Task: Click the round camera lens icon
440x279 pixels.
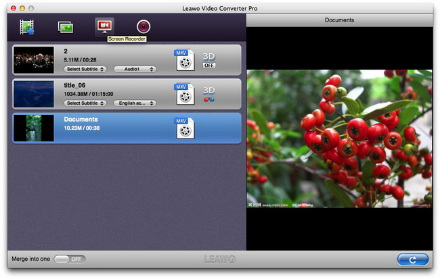Action: point(144,26)
